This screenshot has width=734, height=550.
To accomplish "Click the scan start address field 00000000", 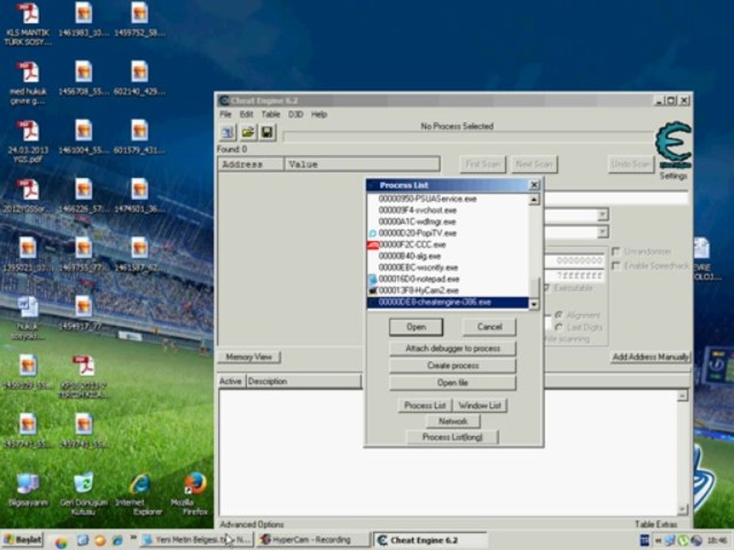I will 574,260.
